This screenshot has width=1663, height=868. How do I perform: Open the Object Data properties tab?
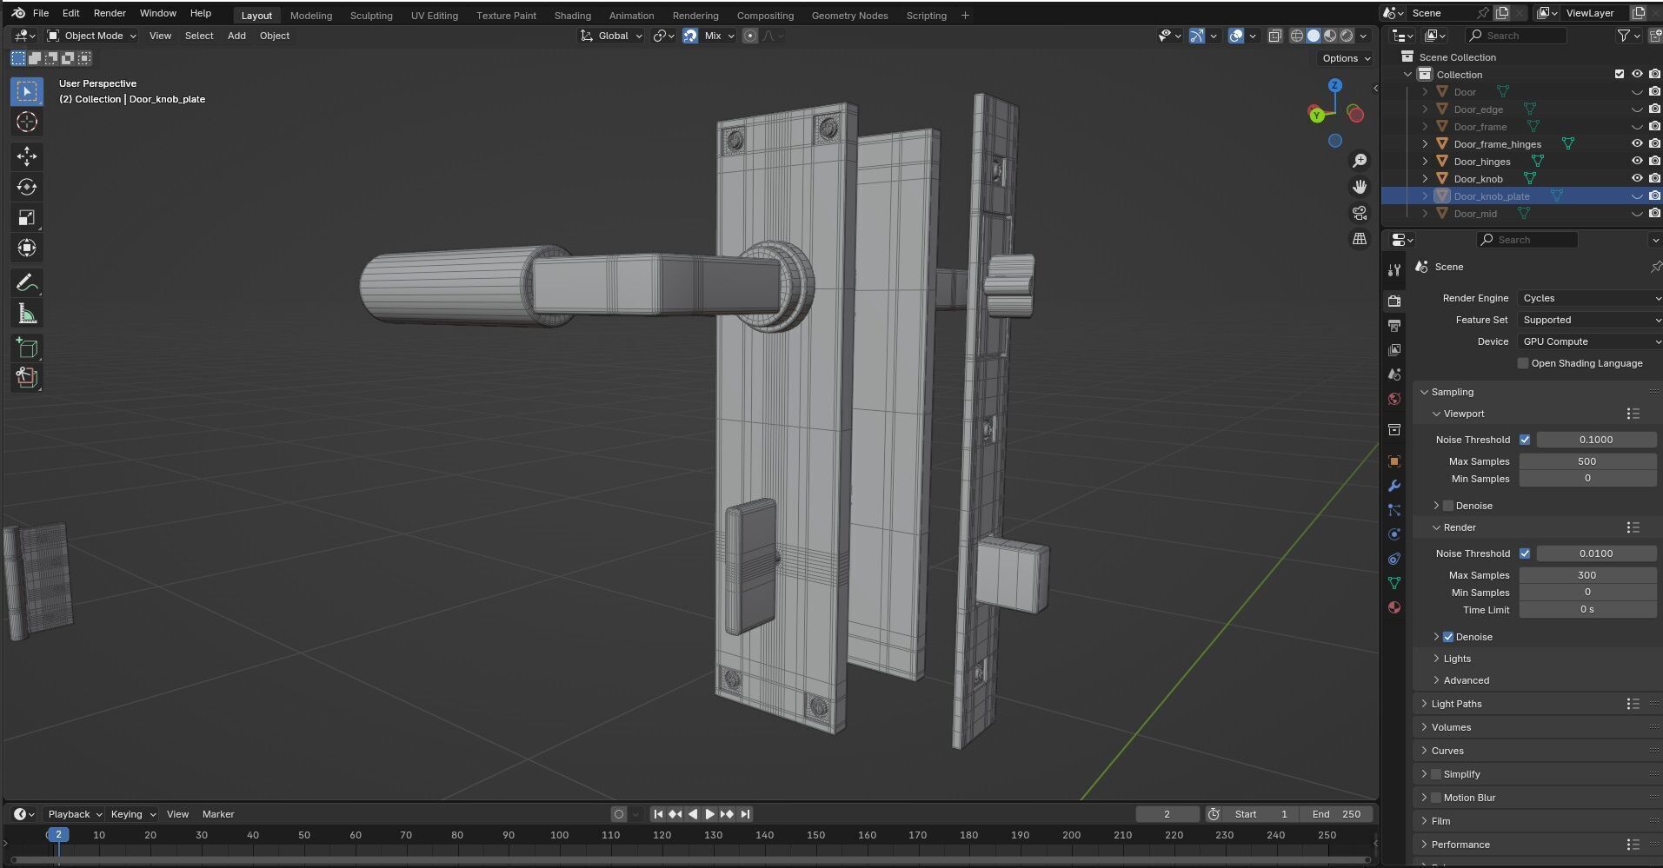point(1394,583)
